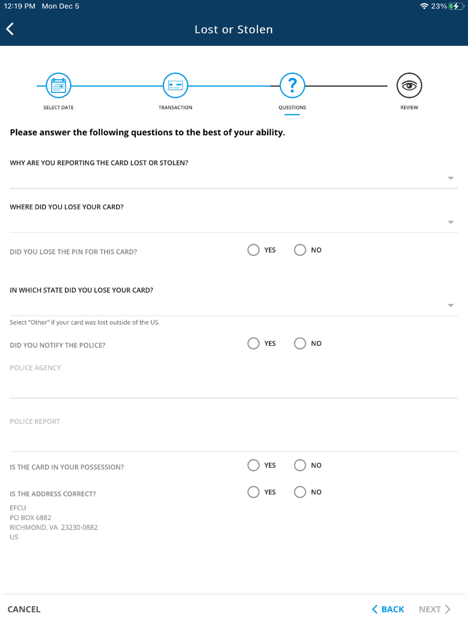Switch to the Review step label
Screen dimensions: 468x624
[x=409, y=108]
